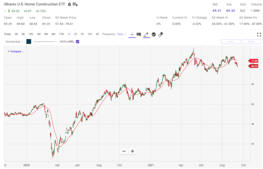
Task: Click the 52 Week HV range value
Action: point(250,24)
